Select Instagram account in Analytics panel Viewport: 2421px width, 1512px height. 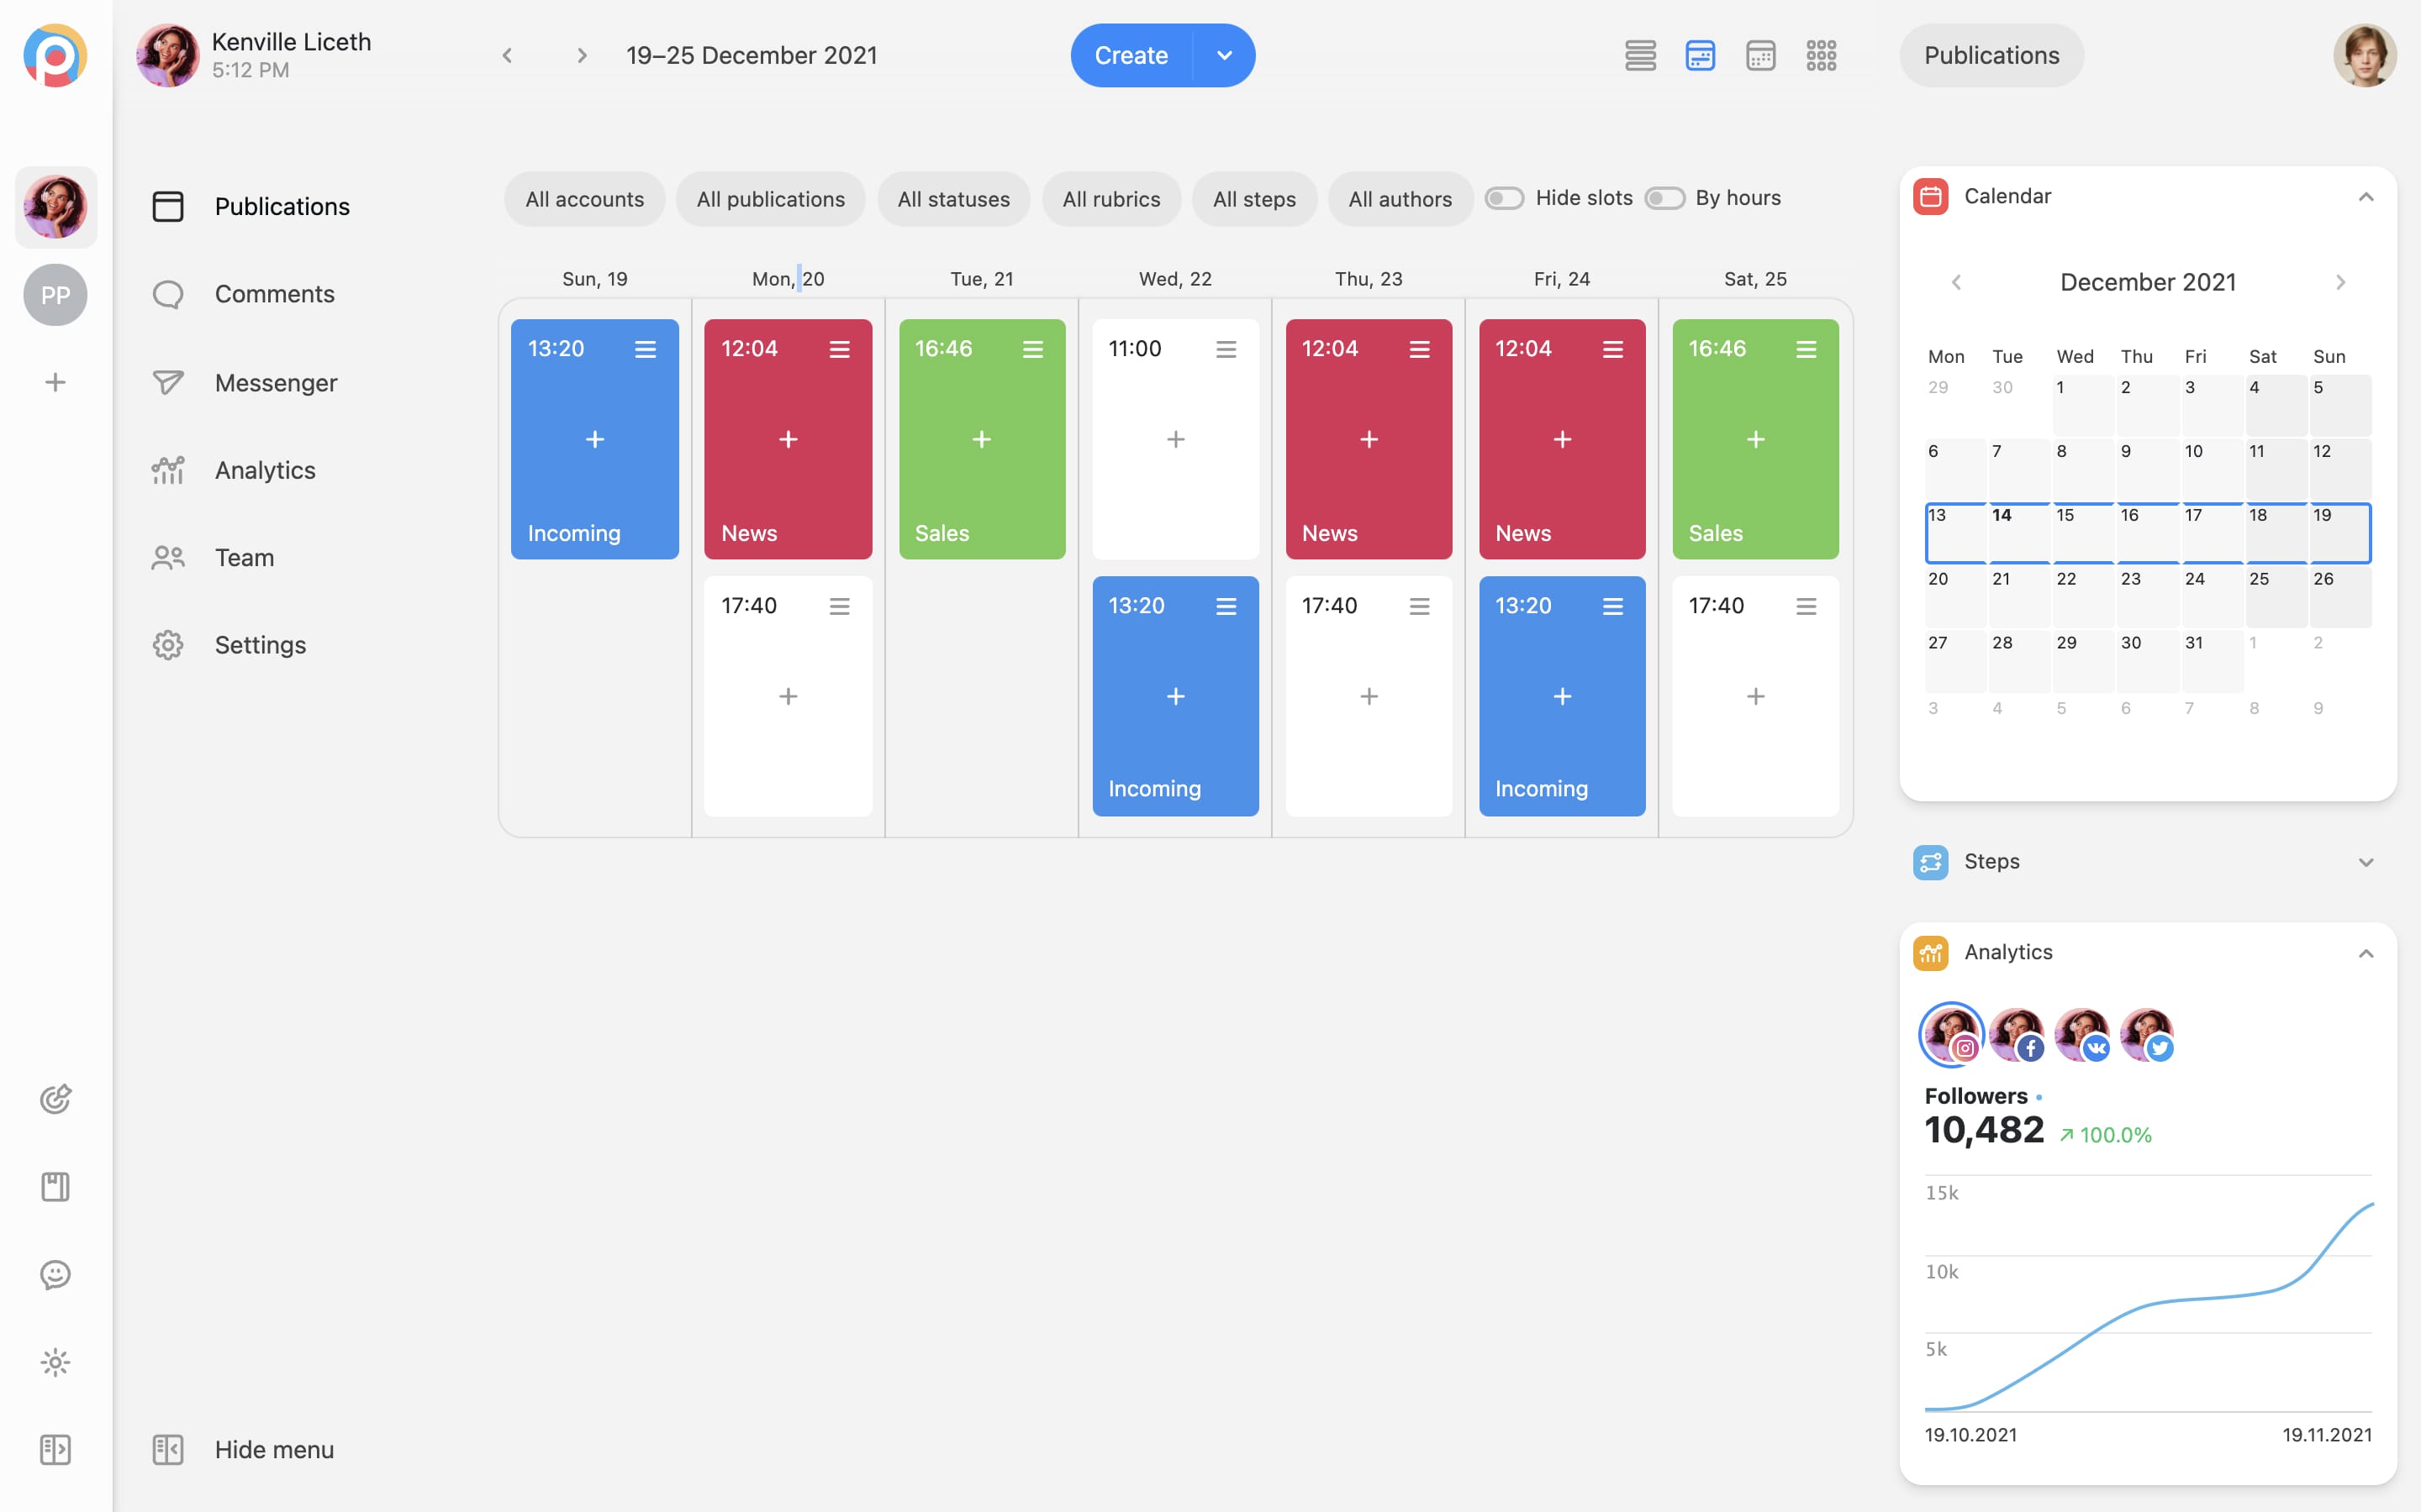(1951, 1034)
